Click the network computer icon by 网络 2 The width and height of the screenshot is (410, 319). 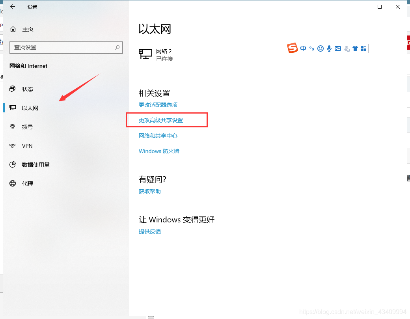(x=145, y=54)
